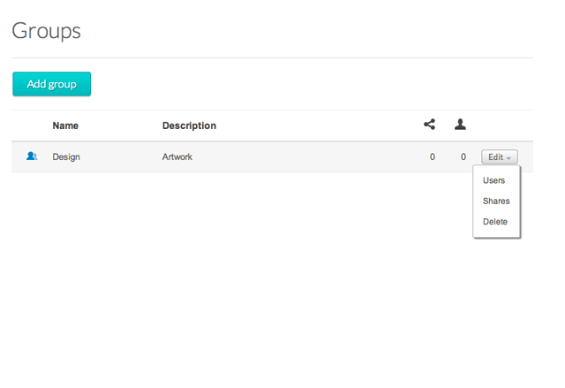Click the Artwork description text
The height and width of the screenshot is (388, 565).
177,157
